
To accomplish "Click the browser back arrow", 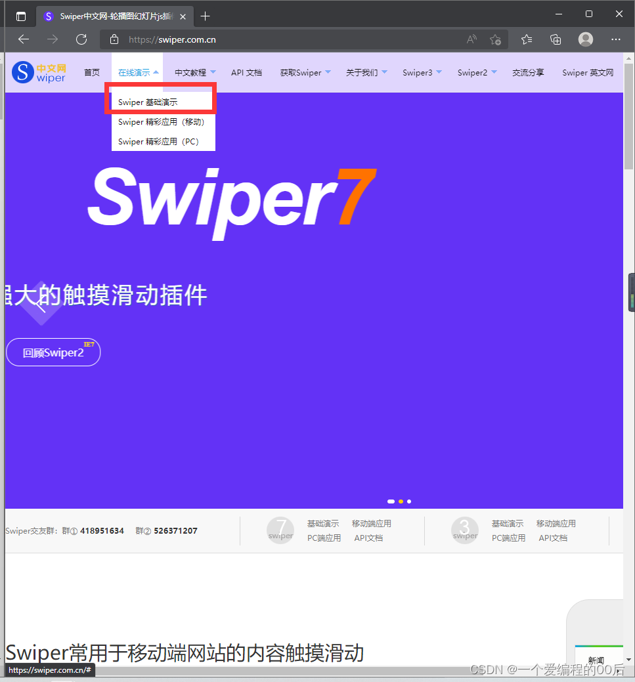I will pyautogui.click(x=24, y=39).
